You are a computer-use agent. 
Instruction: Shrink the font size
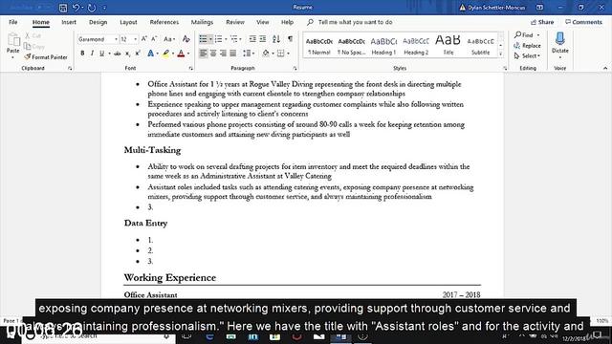click(x=154, y=39)
